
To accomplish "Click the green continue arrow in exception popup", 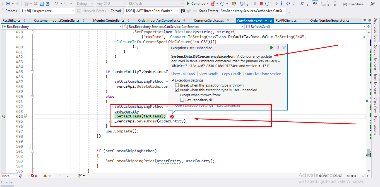I will tap(272, 48).
